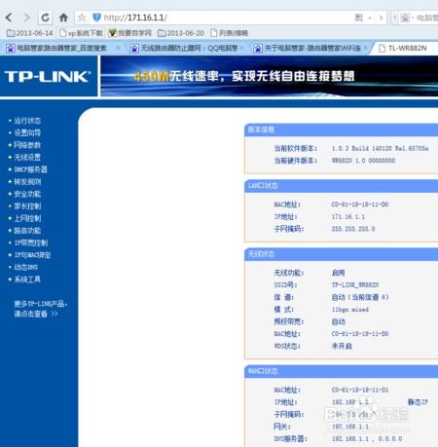Close the 电脑管家路由器管家_百度搜索 tab

pos(118,48)
